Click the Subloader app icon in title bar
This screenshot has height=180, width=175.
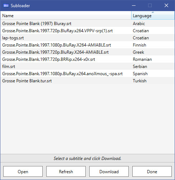(x=6, y=5)
